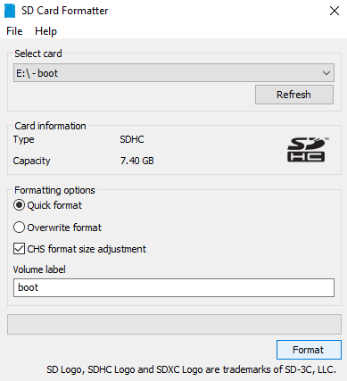Click the Refresh button

point(294,95)
